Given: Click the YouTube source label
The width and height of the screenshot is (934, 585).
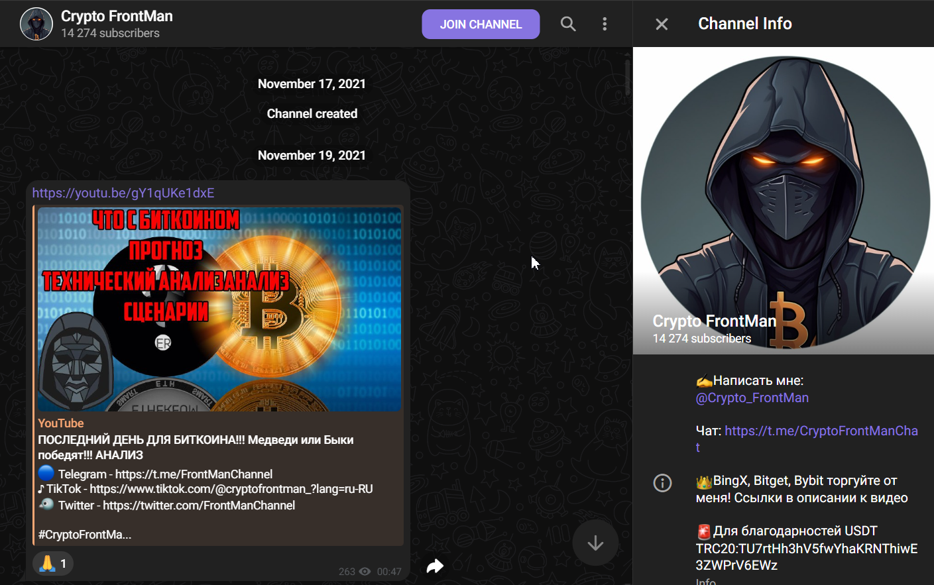Looking at the screenshot, I should (x=61, y=423).
